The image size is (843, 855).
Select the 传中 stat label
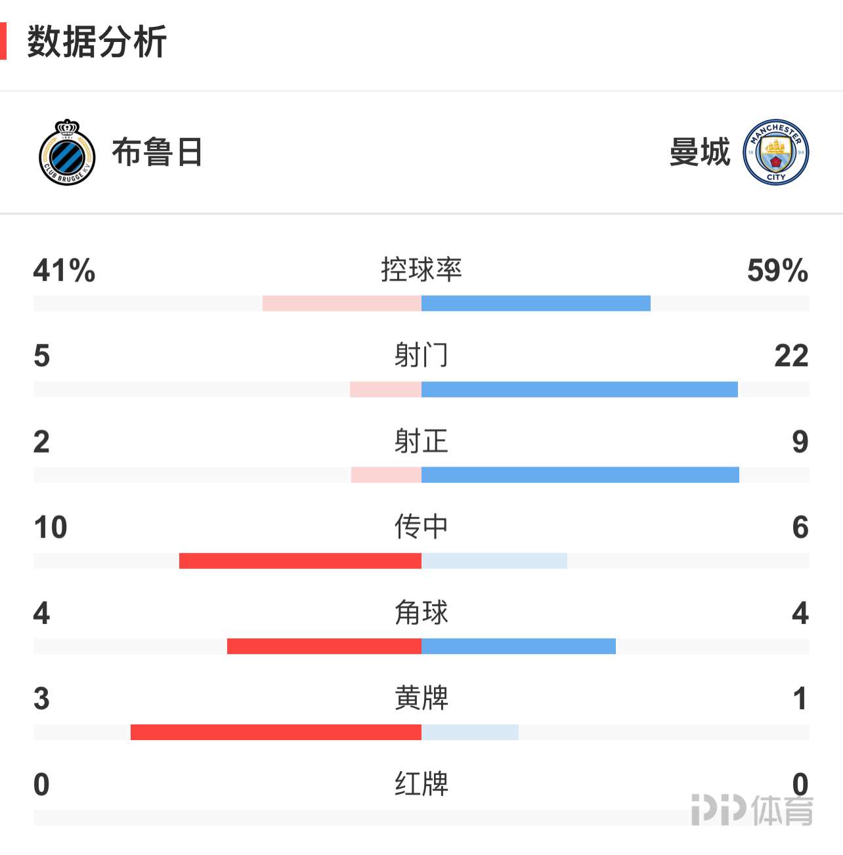(421, 527)
